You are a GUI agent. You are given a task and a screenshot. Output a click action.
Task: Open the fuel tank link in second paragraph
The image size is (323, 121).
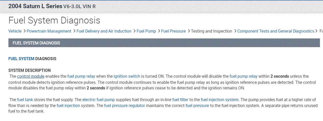click(x=25, y=100)
